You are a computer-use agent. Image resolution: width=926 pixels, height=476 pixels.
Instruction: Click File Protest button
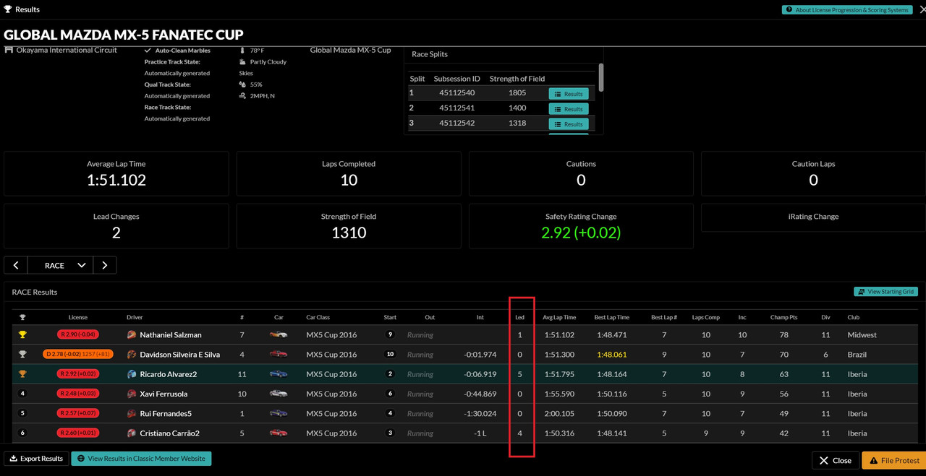(894, 460)
